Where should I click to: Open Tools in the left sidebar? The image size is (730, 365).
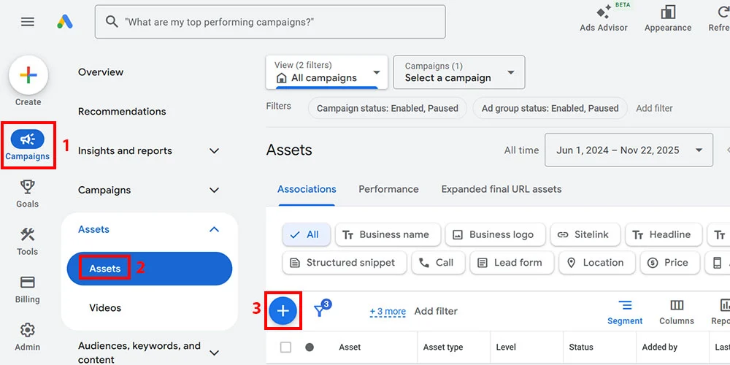tap(28, 241)
